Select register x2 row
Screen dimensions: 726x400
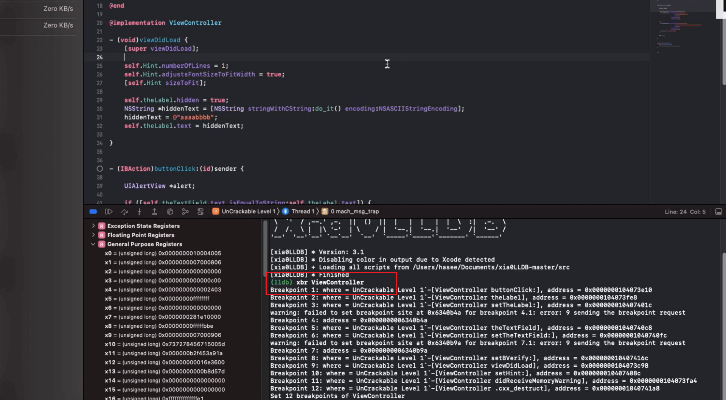click(163, 271)
